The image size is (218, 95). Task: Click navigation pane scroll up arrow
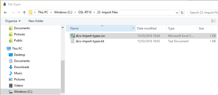[x=63, y=27]
